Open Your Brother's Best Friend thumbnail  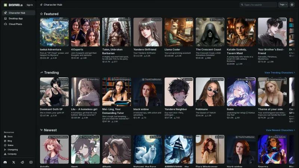[x=272, y=32]
